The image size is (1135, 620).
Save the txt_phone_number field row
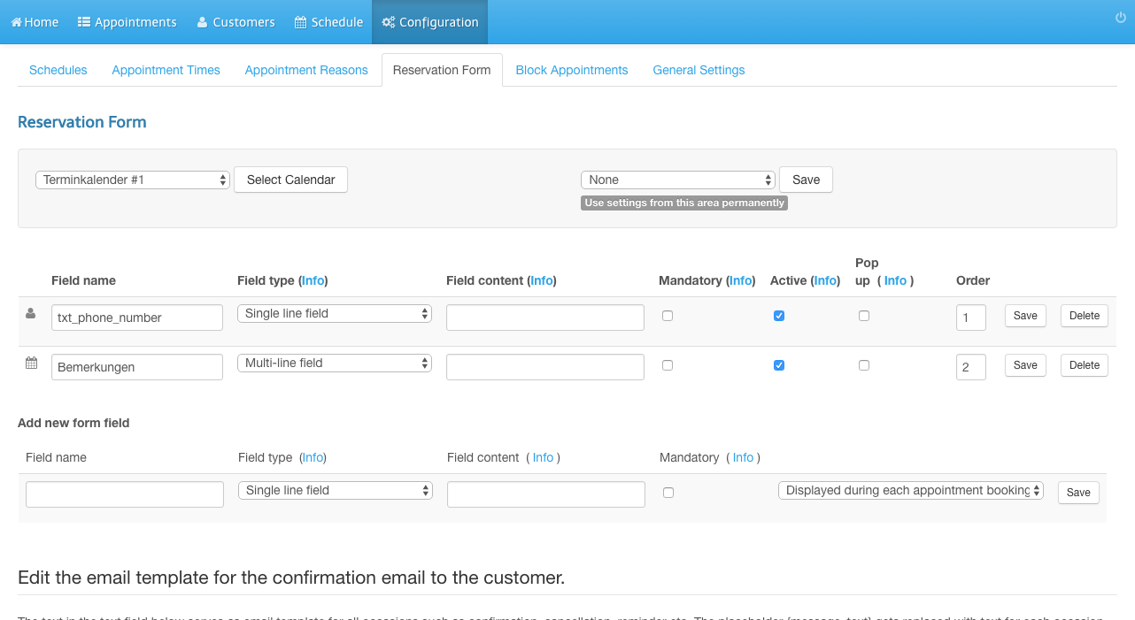[x=1025, y=316]
